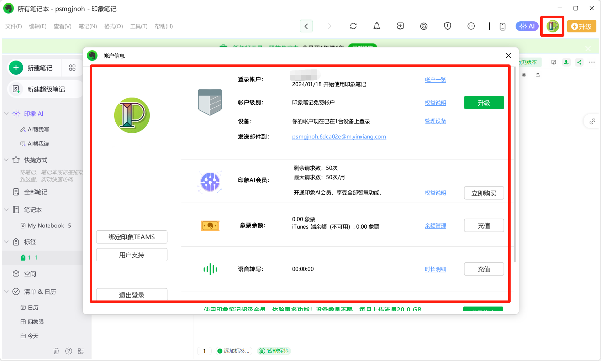Click 绑定印象TEAMS button
Screen dimensions: 601x361
tap(132, 237)
